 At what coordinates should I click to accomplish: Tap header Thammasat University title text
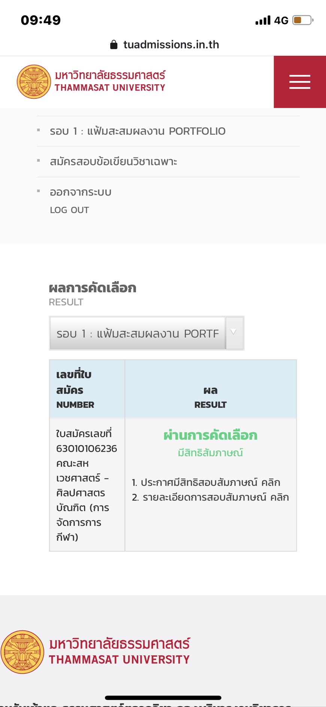(110, 81)
